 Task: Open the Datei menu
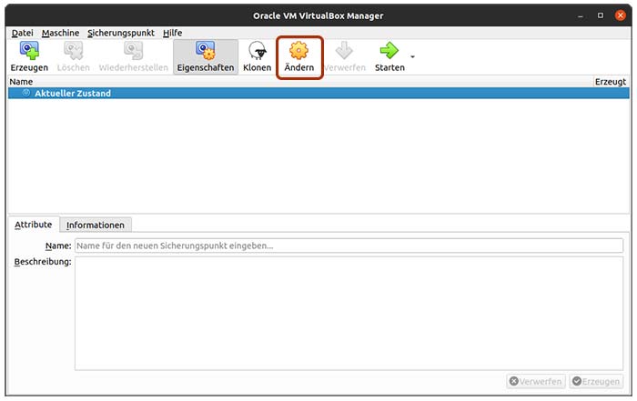(x=23, y=33)
